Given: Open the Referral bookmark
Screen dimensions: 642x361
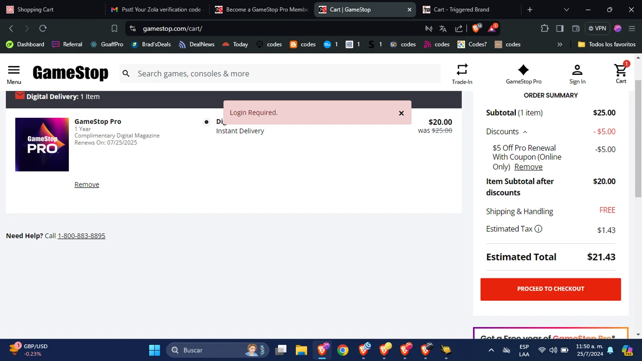Looking at the screenshot, I should (x=67, y=44).
